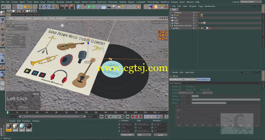Click Play Forwards button in timeline

click(x=114, y=117)
